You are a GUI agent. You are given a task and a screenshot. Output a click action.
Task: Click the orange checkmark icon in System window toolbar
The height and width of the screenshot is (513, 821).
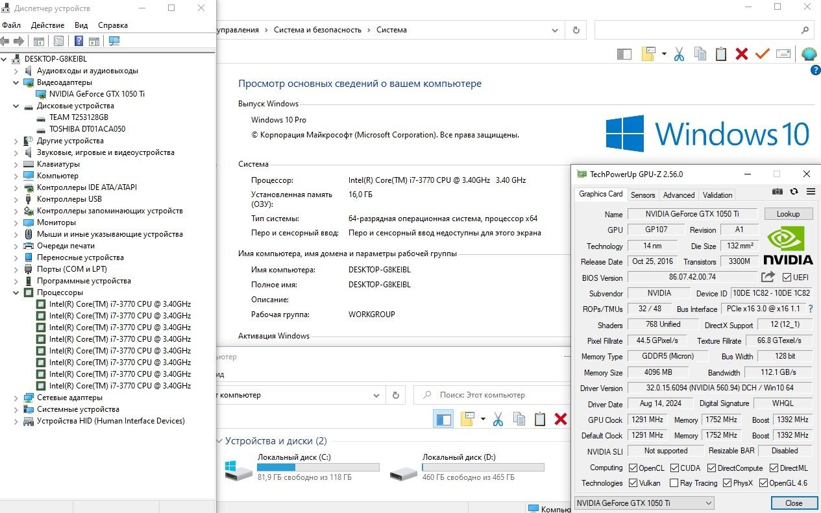(x=763, y=54)
